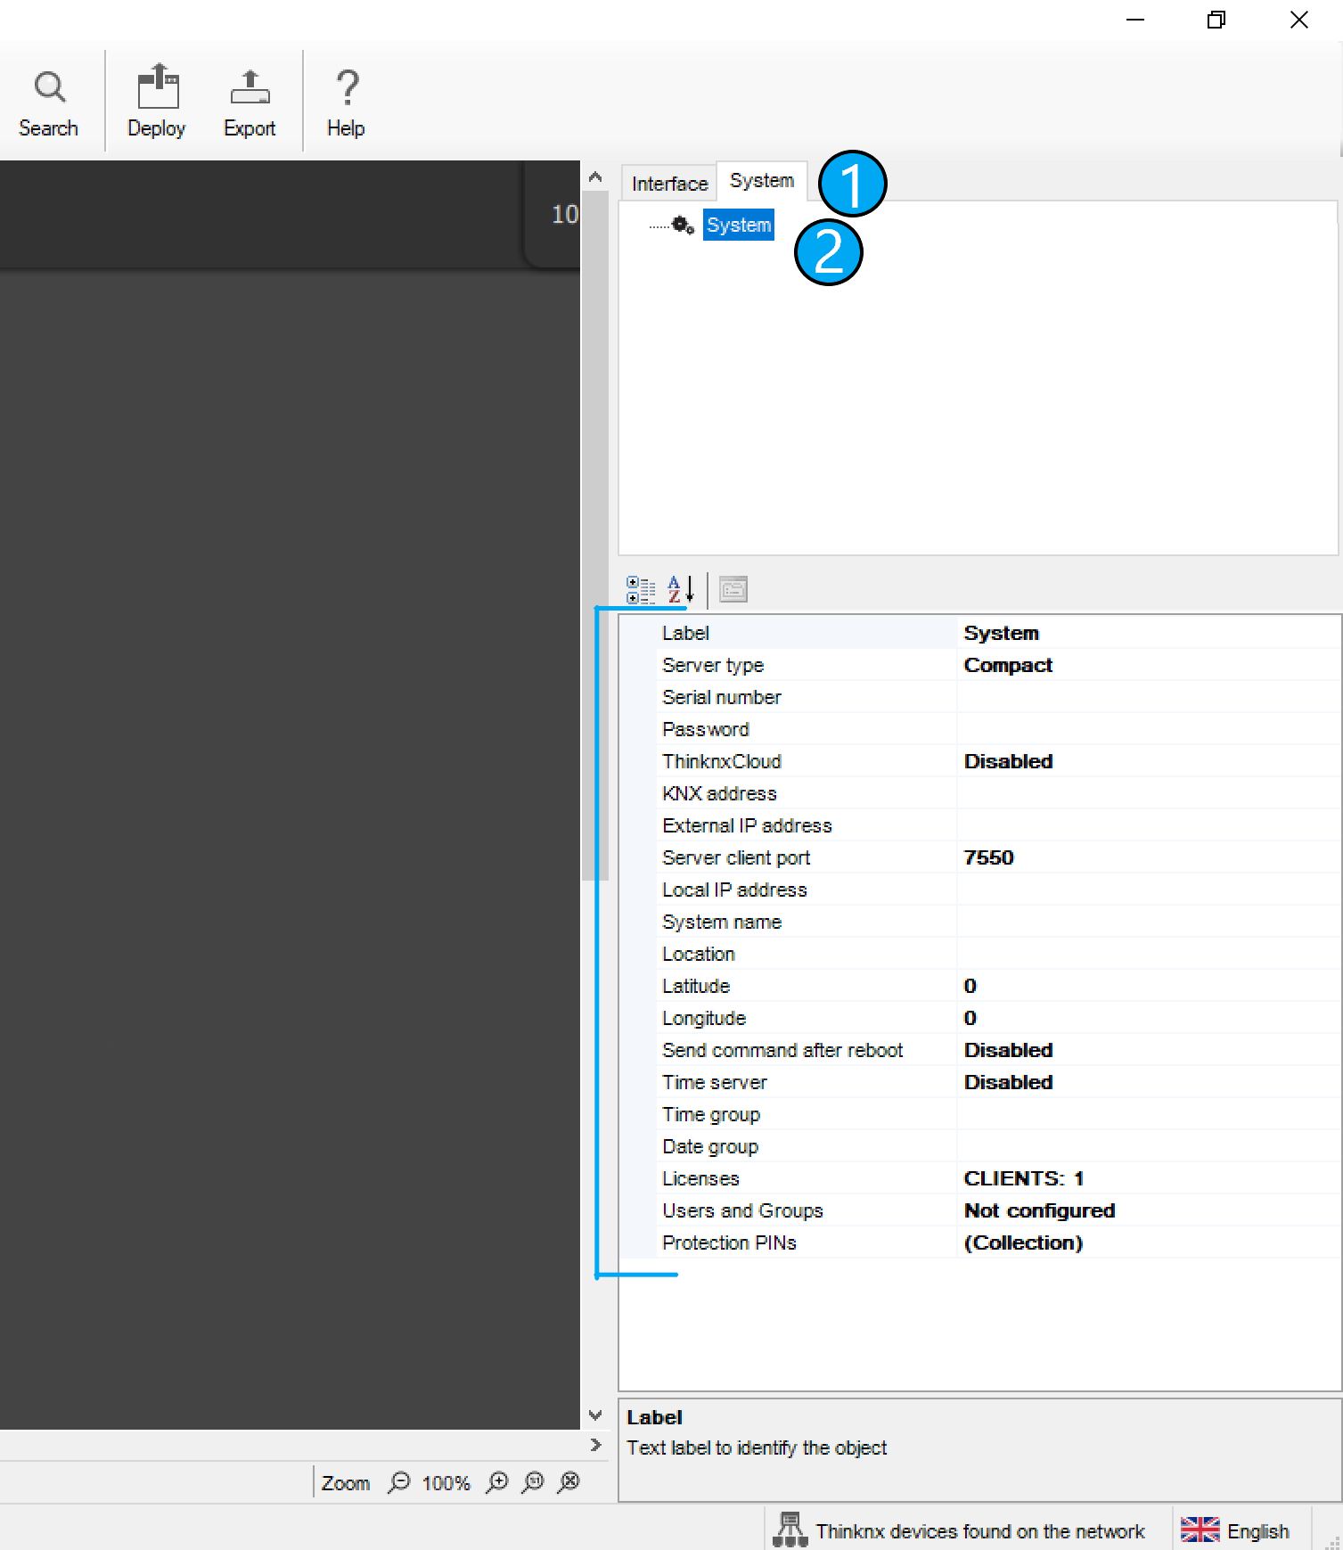1343x1550 pixels.
Task: Select the System tab
Action: click(761, 181)
